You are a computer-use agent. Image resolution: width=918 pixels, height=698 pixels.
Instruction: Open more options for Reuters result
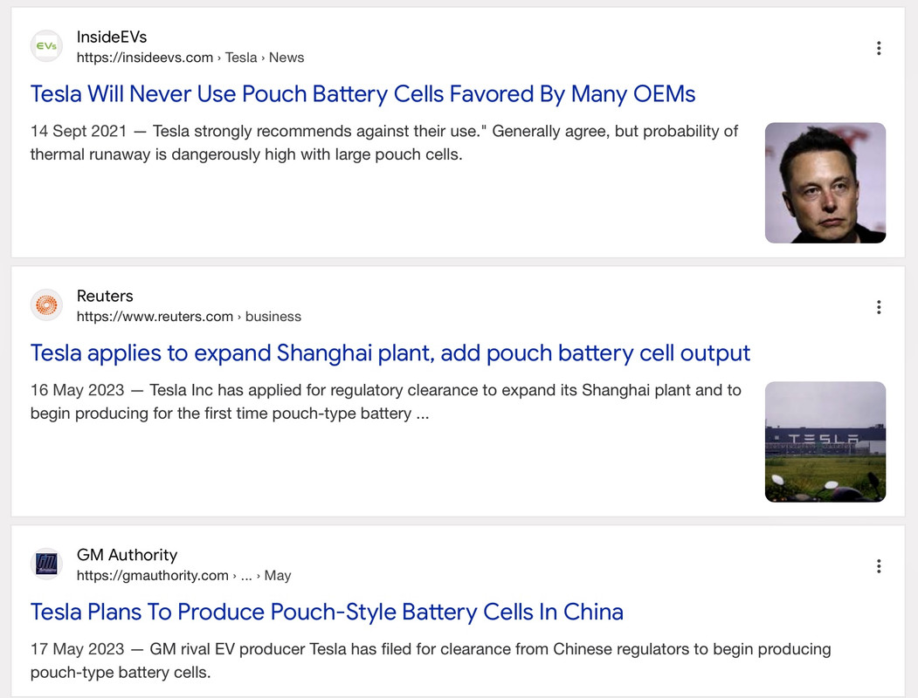pos(878,307)
